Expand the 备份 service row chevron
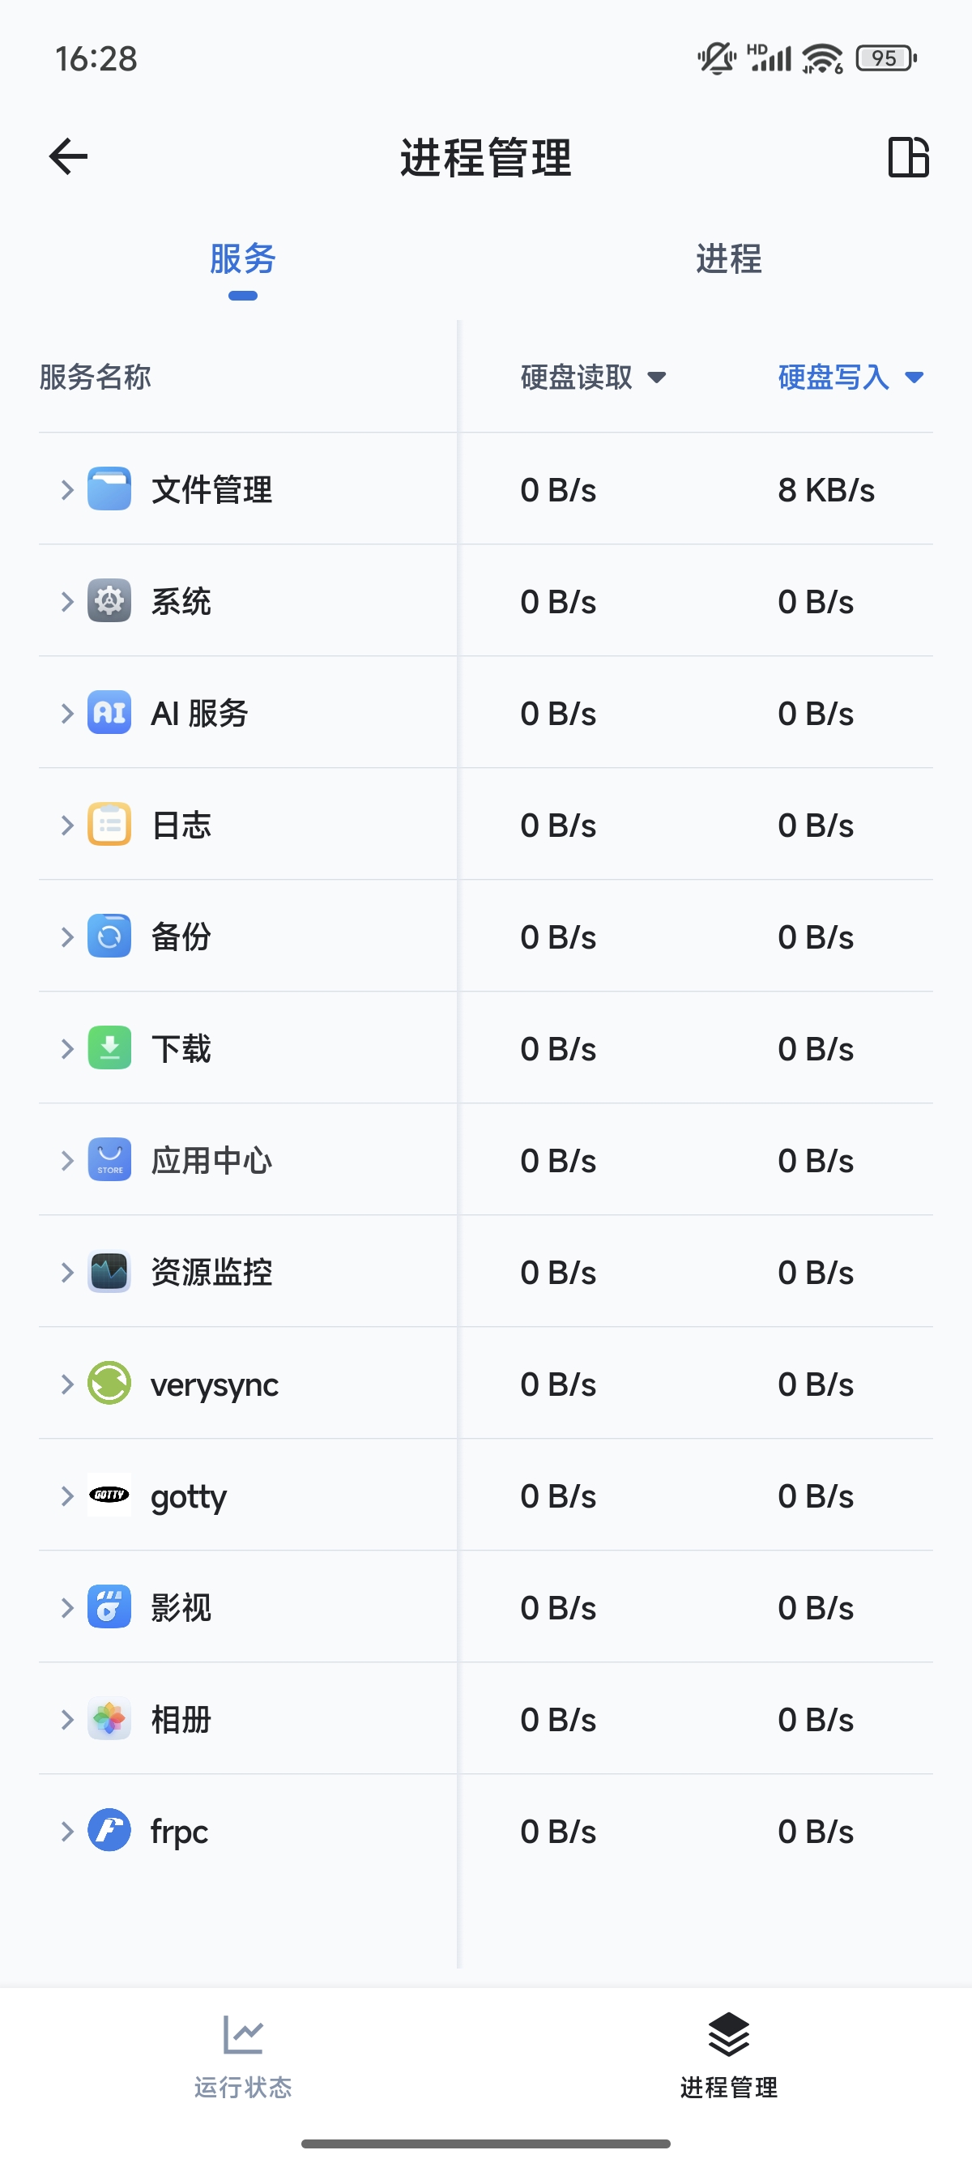 (67, 936)
